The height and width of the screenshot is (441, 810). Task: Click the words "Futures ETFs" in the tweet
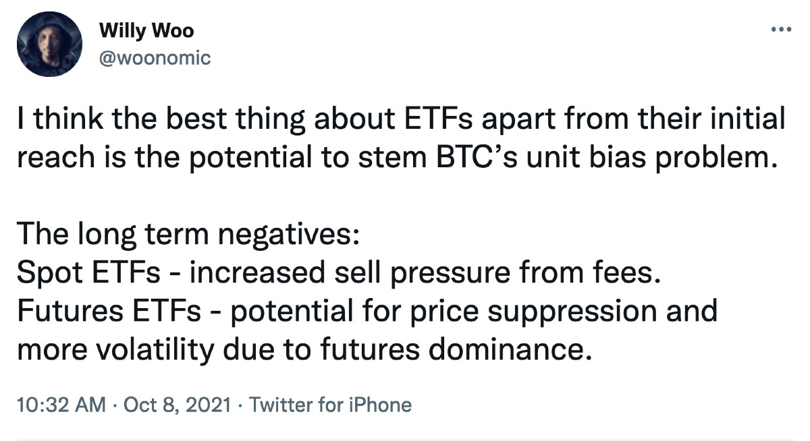point(111,312)
